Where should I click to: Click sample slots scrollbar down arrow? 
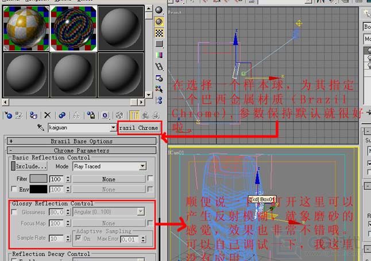click(x=149, y=95)
